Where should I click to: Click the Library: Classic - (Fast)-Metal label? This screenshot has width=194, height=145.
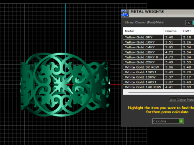tap(144, 23)
